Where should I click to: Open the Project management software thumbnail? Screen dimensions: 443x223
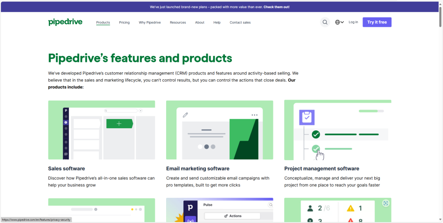tap(337, 130)
